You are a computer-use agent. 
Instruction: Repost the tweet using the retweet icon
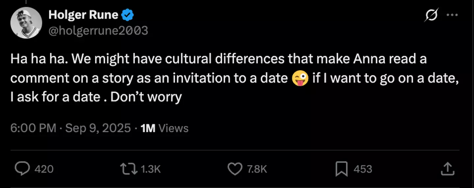pos(130,169)
